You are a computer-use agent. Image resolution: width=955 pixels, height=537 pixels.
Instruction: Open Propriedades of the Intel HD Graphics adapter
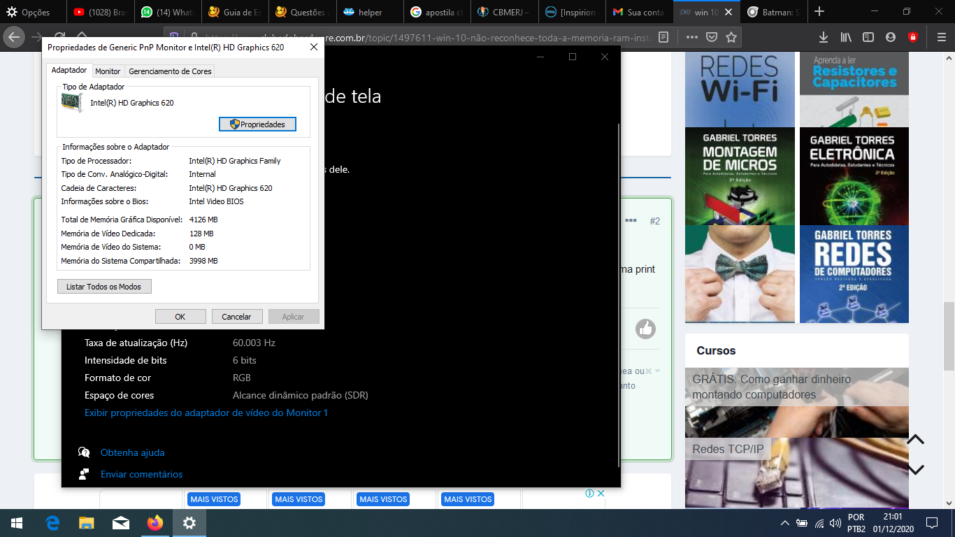[257, 124]
